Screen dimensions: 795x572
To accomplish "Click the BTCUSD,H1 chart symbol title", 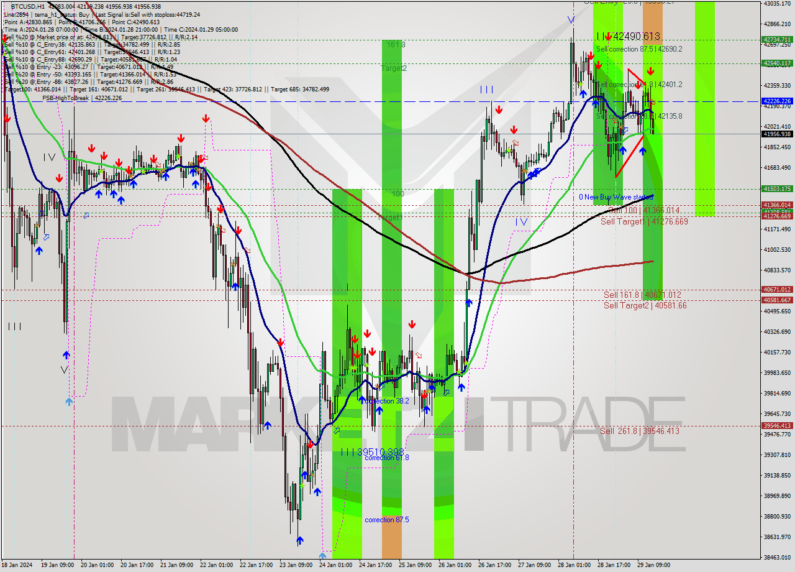I will pos(28,6).
